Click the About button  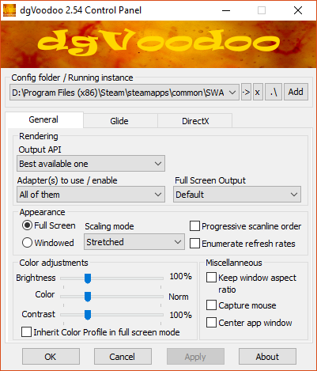(267, 357)
